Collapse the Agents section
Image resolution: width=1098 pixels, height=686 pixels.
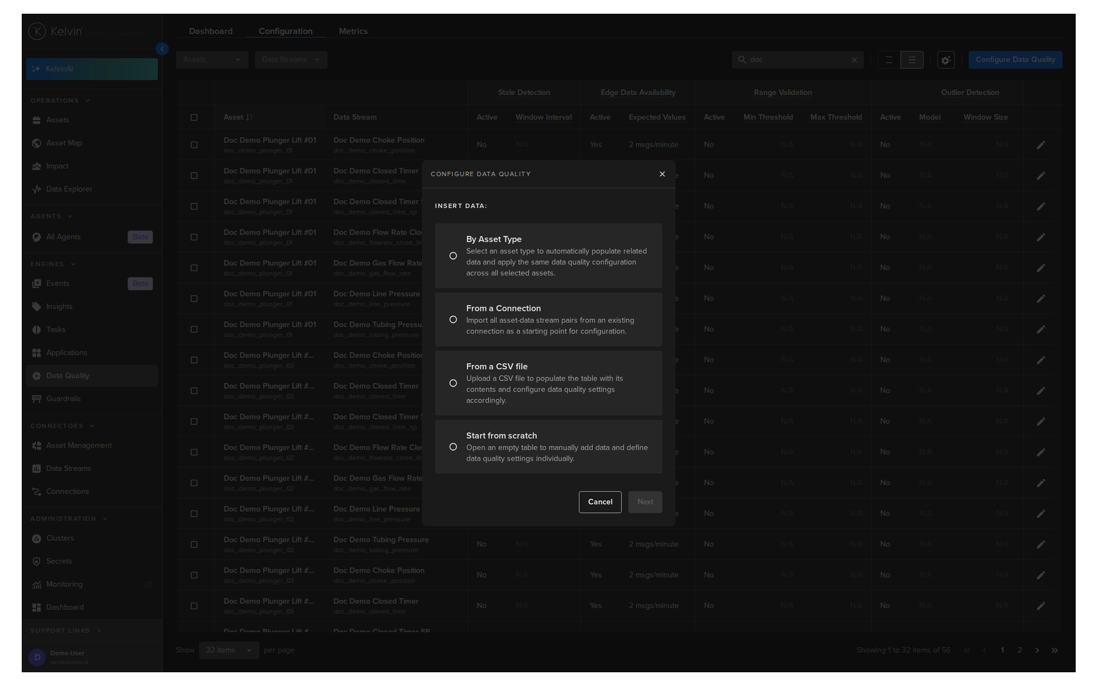(51, 216)
